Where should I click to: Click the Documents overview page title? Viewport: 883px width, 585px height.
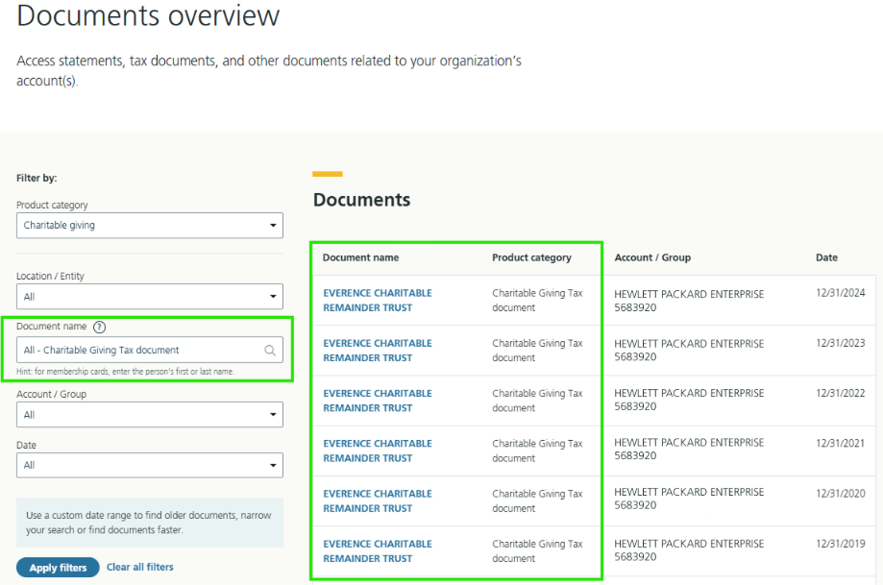pos(148,15)
